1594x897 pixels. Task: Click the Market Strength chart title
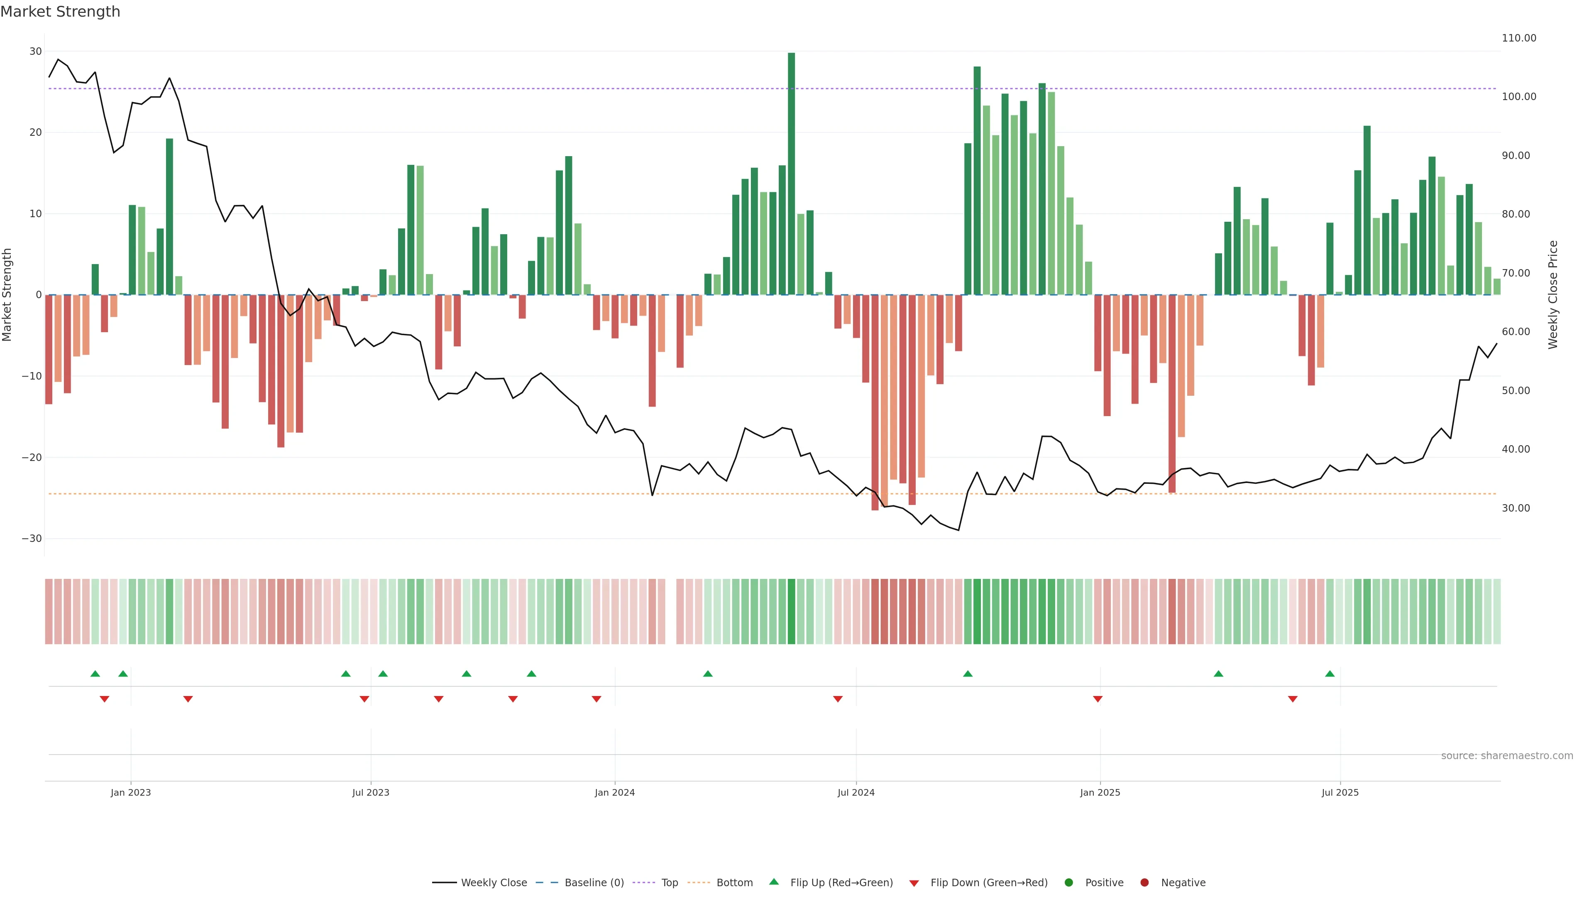click(60, 12)
